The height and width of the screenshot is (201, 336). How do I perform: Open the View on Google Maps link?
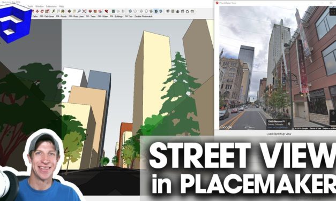[277, 128]
